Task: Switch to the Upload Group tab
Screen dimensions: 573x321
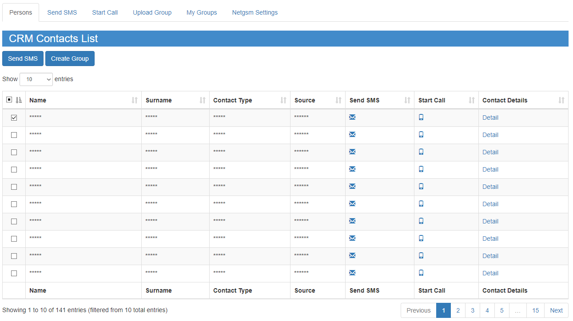Action: click(152, 12)
